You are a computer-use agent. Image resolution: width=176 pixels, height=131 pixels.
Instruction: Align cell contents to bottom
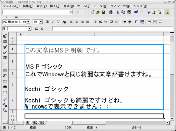pyautogui.click(x=160, y=22)
